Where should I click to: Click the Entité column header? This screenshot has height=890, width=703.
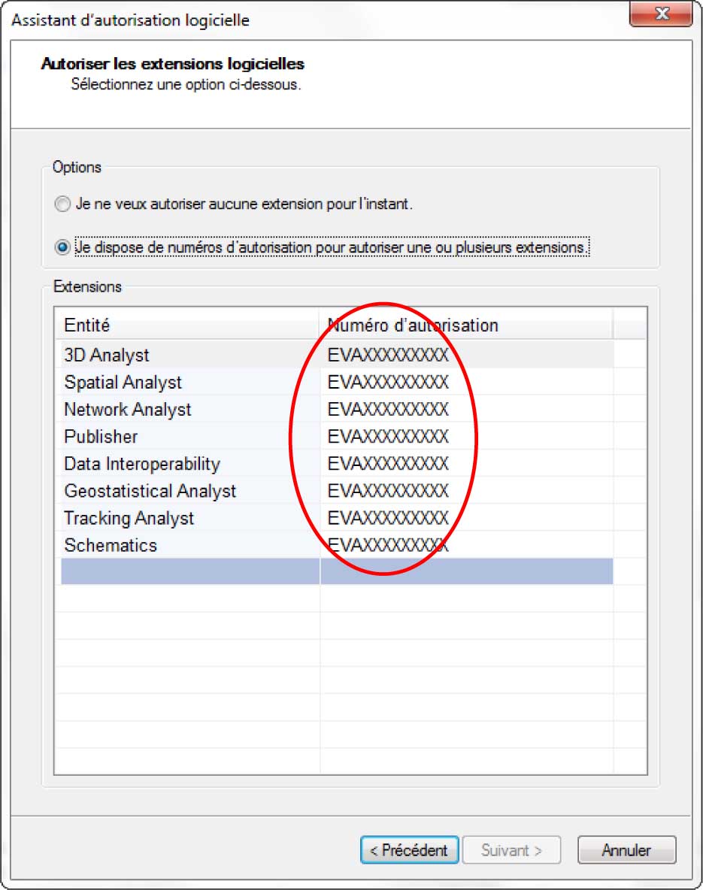[x=188, y=325]
